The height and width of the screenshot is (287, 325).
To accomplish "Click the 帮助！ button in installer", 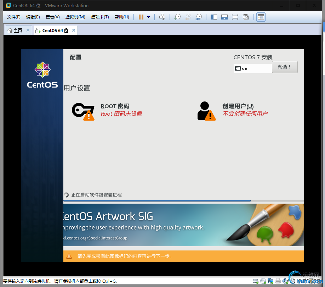I will 285,67.
